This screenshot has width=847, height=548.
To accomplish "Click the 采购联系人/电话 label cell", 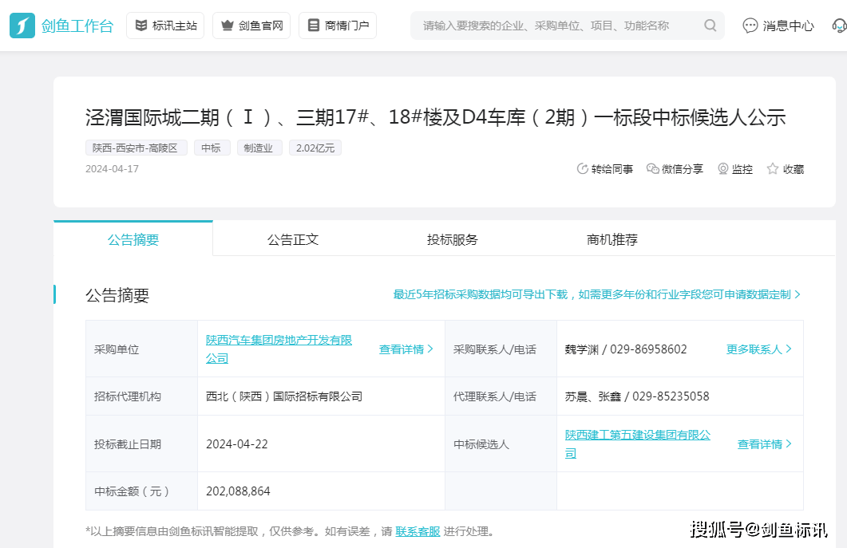I will point(501,349).
